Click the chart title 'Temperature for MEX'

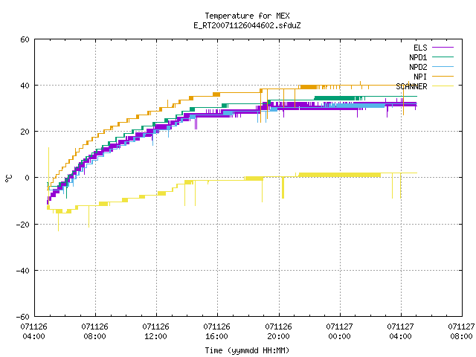point(247,16)
